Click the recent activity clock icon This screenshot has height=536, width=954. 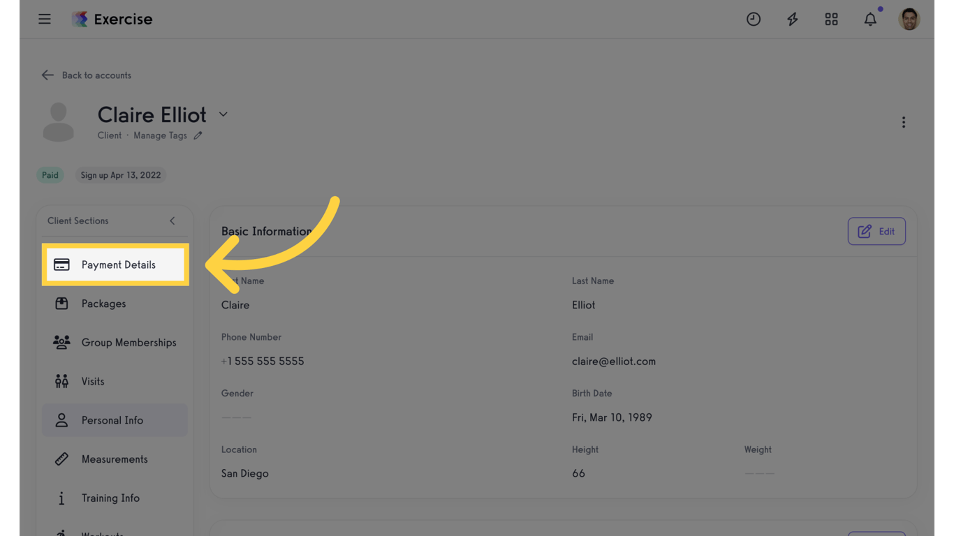[x=754, y=19]
